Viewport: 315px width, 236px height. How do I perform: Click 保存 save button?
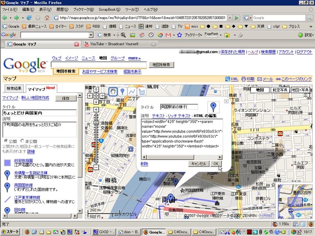66,98
